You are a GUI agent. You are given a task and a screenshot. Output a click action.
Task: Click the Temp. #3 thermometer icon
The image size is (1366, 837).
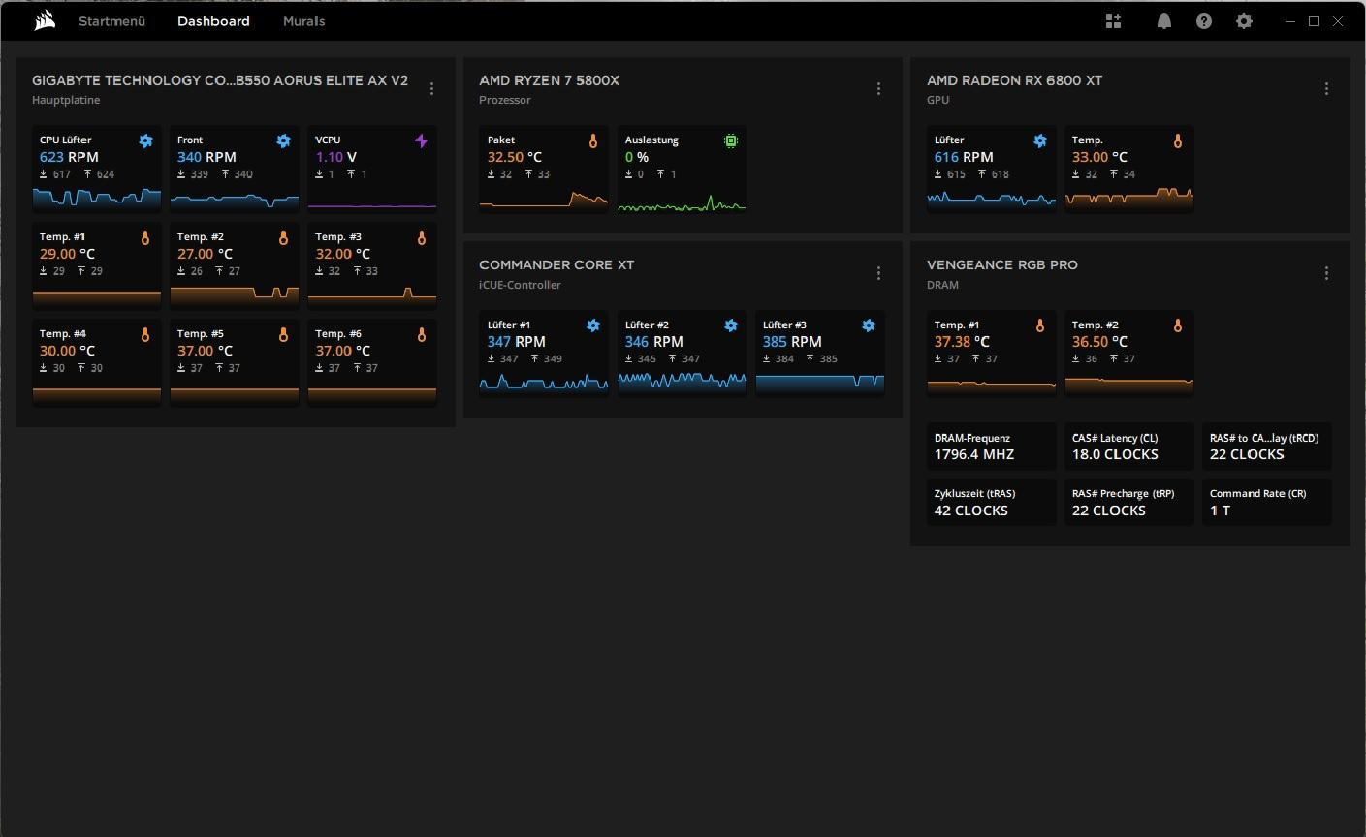(421, 237)
